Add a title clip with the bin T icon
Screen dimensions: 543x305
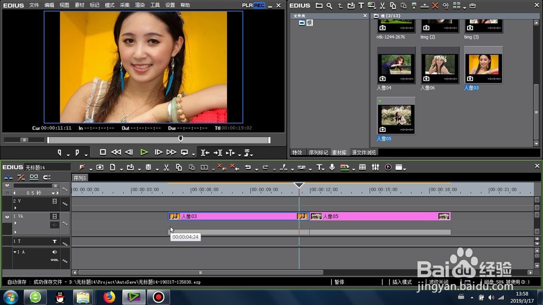(x=361, y=5)
